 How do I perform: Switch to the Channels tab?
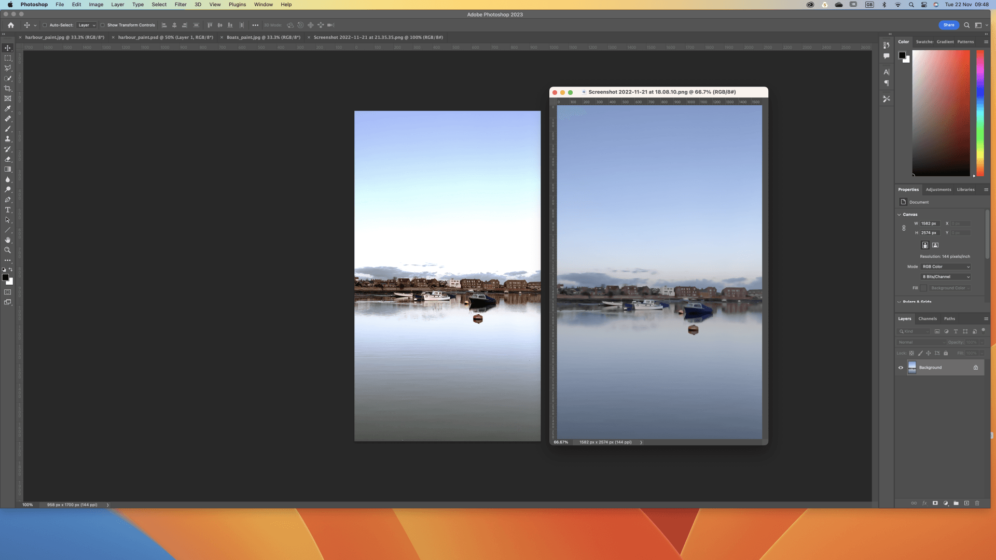pyautogui.click(x=927, y=319)
